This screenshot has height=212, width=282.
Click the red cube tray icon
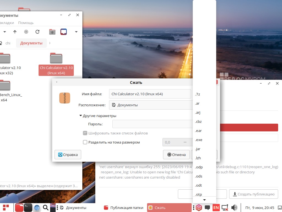pyautogui.click(x=199, y=208)
